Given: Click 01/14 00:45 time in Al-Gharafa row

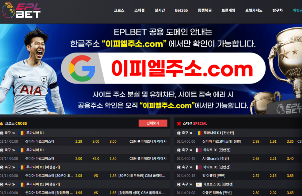Looking at the screenshot, I should point(186,159).
